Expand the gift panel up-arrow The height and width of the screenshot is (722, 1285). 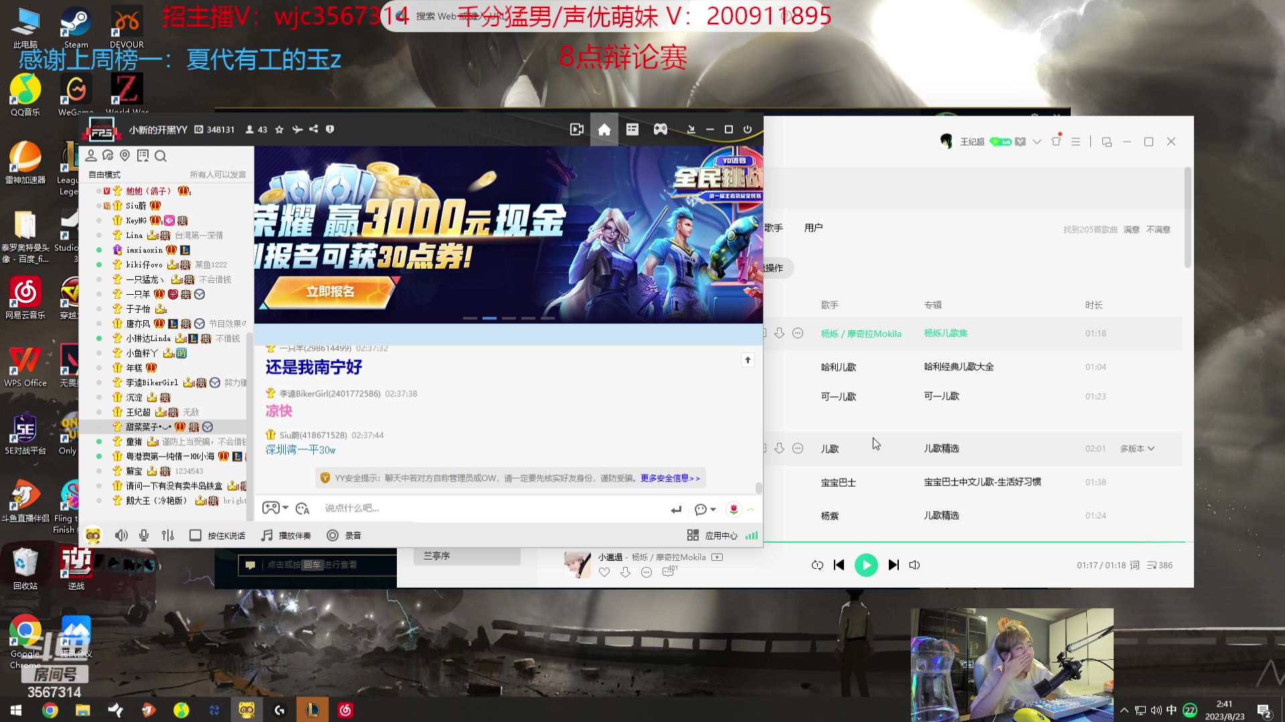(x=751, y=509)
